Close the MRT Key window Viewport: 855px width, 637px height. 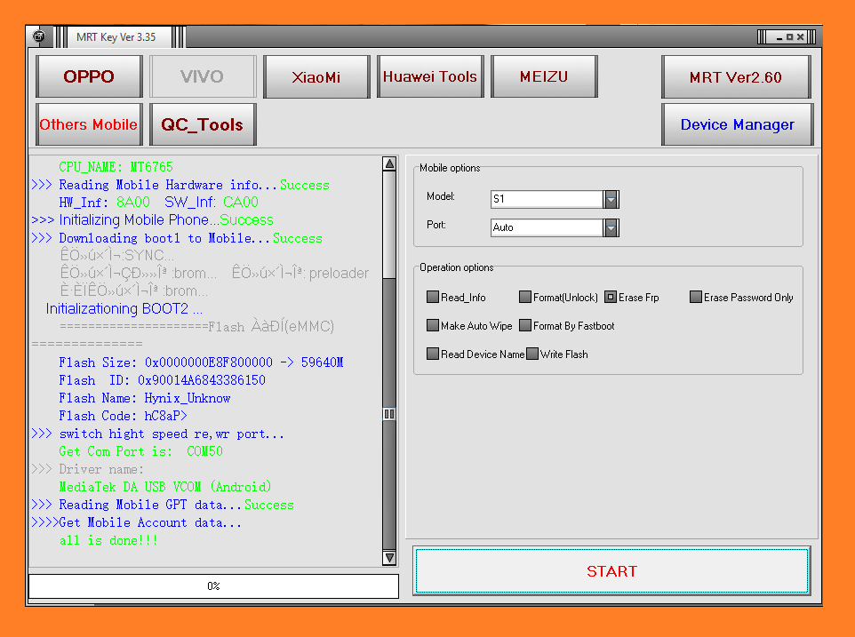(801, 37)
